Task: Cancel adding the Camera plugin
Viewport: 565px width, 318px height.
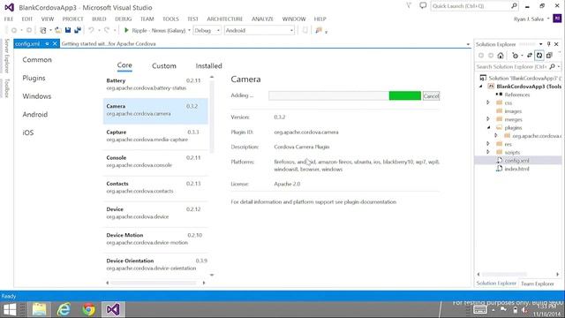Action: pyautogui.click(x=431, y=96)
